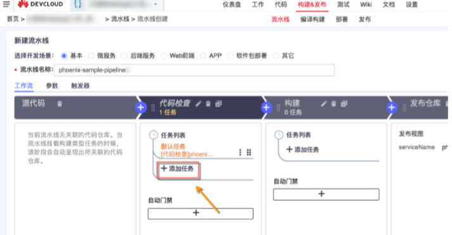Click the drag handle of 构建 stage
This screenshot has height=235, width=452.
(278, 108)
